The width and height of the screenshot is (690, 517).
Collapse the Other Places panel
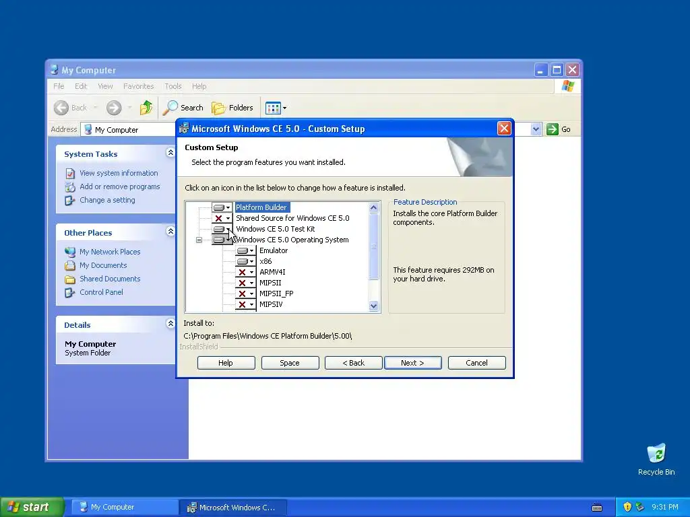(x=170, y=232)
